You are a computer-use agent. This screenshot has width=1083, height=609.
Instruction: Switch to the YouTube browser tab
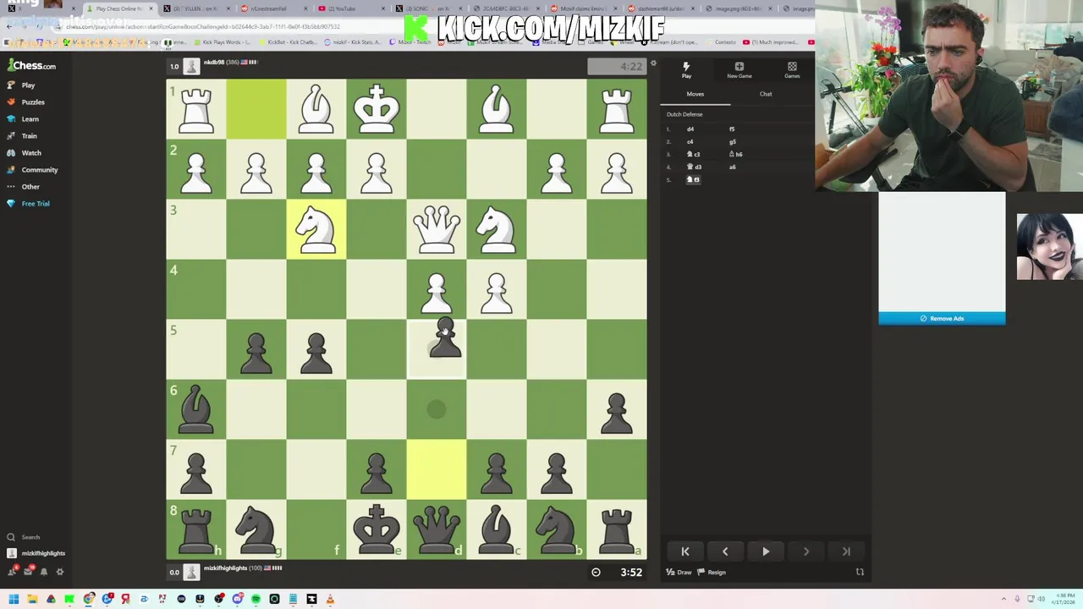coord(351,8)
